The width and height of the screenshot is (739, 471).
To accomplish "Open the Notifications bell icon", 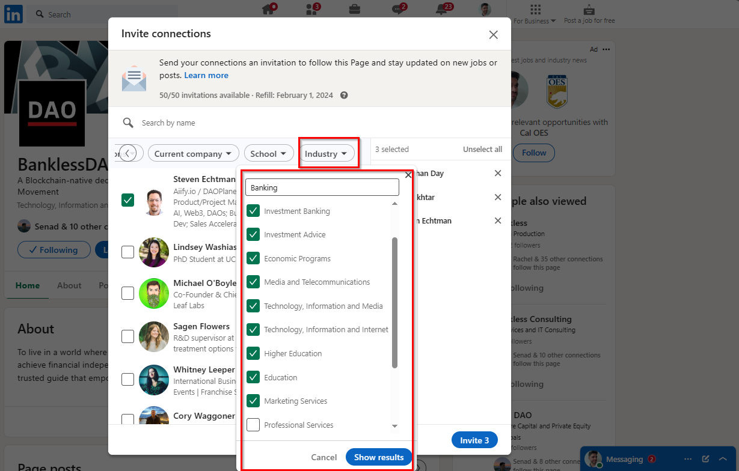I will 442,10.
